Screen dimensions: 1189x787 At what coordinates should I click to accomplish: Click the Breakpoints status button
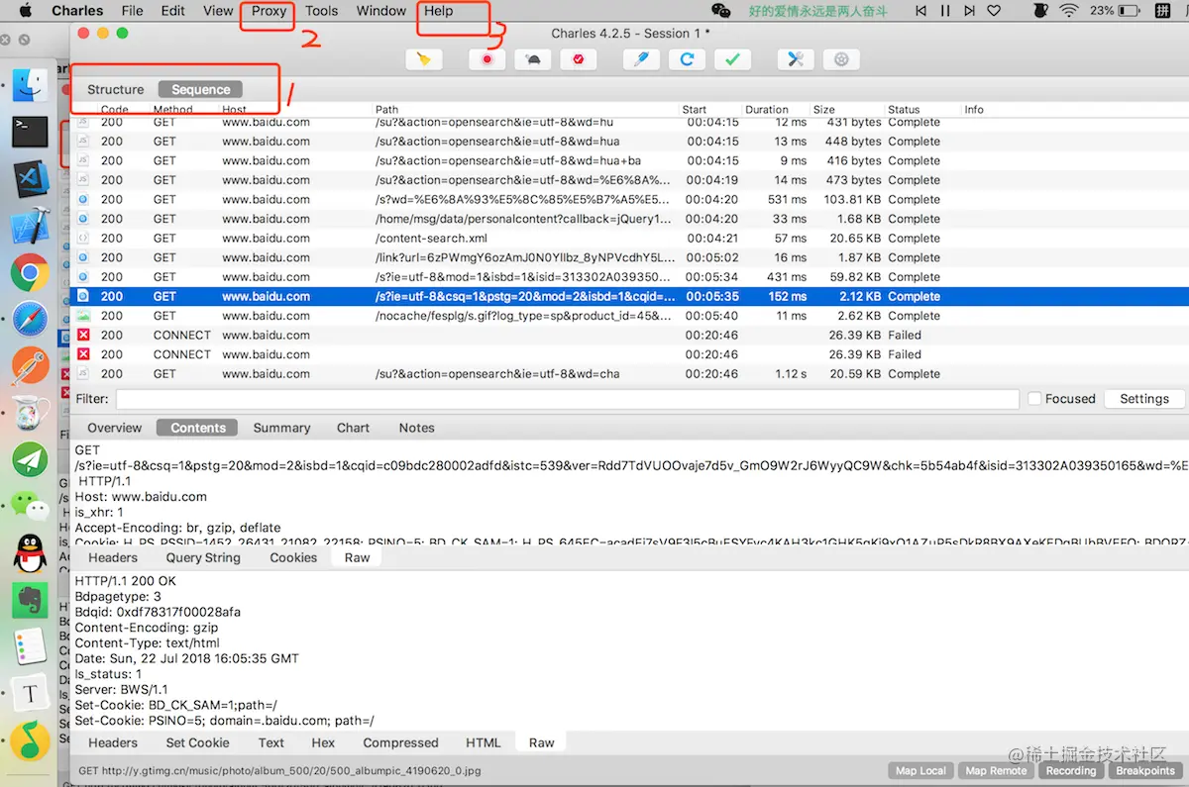[x=1144, y=770]
